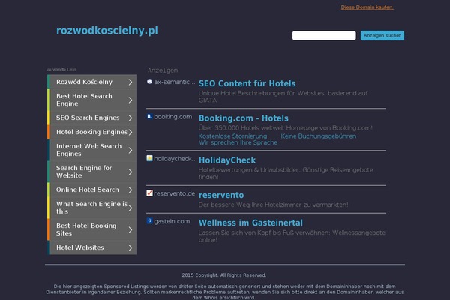The image size is (450, 300).
Task: Open the Booking.com - Hotels headline
Action: click(244, 118)
